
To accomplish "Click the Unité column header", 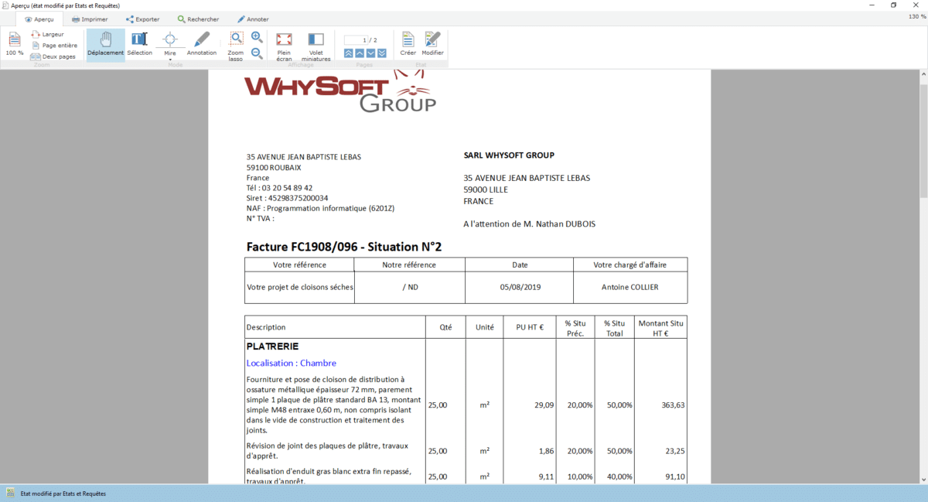I will click(485, 327).
